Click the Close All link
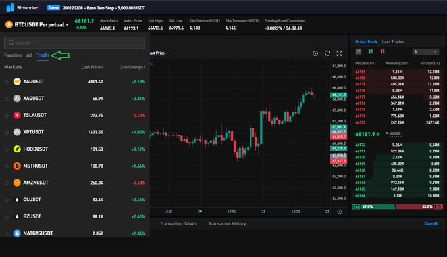This screenshot has width=447, height=257. click(431, 223)
